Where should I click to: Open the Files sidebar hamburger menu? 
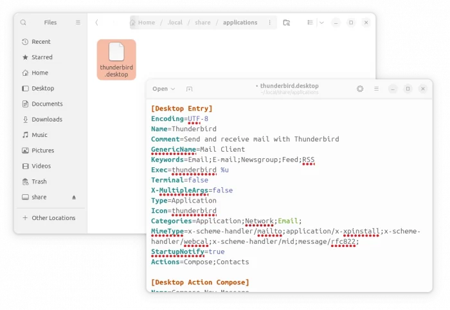(78, 23)
